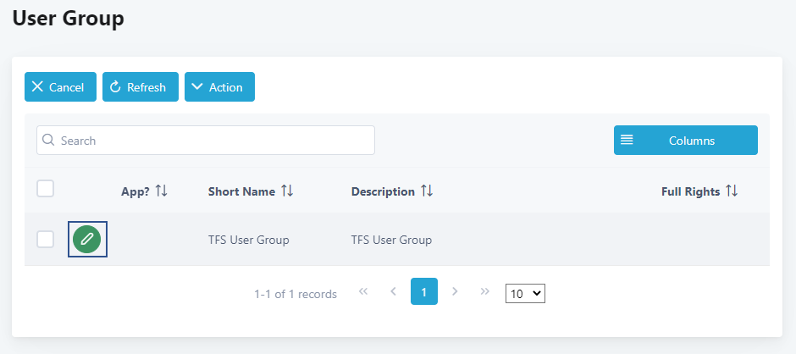Go to first page double-chevron icon
The width and height of the screenshot is (796, 354).
(363, 292)
